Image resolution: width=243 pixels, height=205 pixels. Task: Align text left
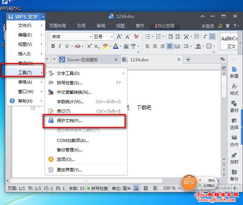pos(148,46)
